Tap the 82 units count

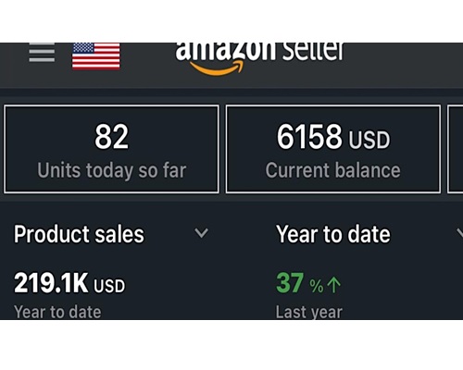[111, 137]
